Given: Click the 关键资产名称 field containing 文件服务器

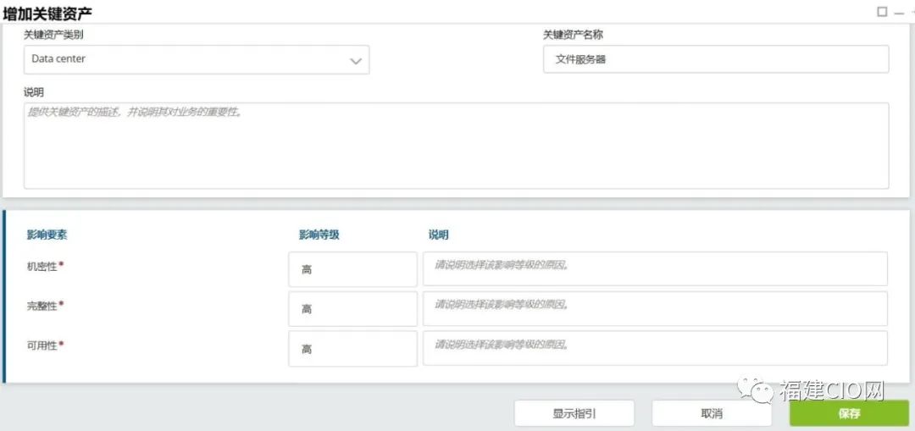Looking at the screenshot, I should [x=715, y=59].
